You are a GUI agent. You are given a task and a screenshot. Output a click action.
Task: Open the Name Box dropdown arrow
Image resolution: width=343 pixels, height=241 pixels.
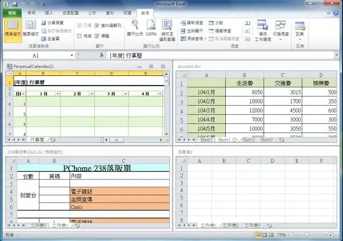tap(71, 55)
